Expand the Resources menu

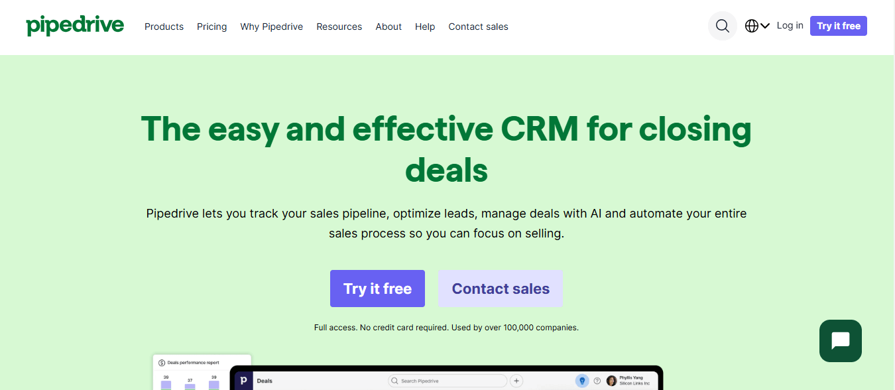pyautogui.click(x=339, y=27)
